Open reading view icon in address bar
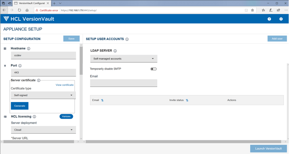289x154 pixels. [x=246, y=10]
